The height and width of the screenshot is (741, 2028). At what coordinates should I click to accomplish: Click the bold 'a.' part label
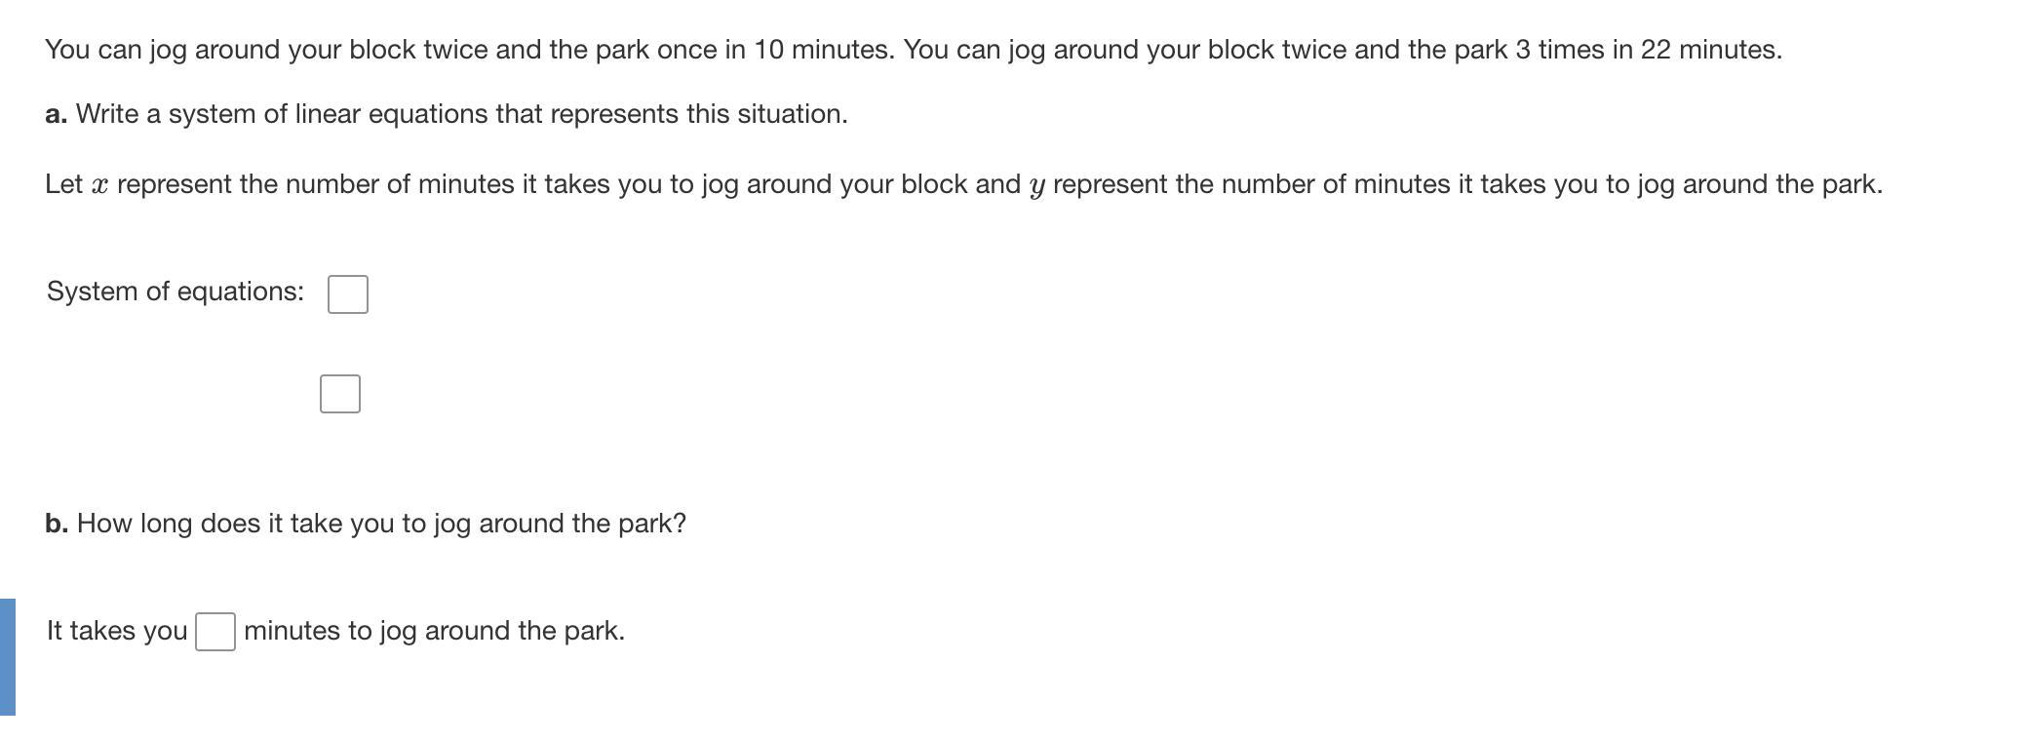(57, 114)
